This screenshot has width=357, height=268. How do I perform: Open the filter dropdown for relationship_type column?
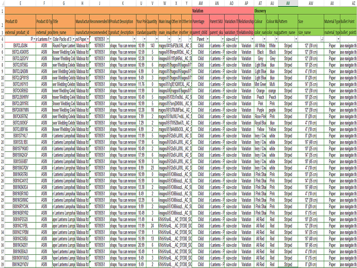(252, 39)
